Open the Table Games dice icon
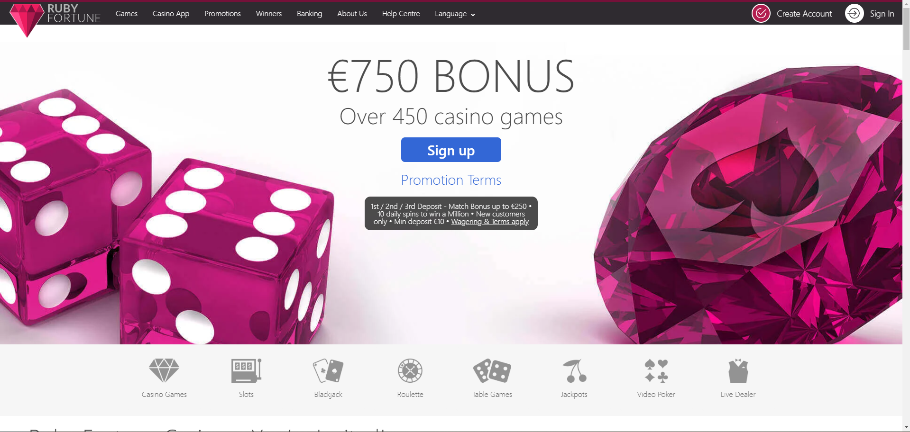The image size is (910, 432). pos(492,370)
